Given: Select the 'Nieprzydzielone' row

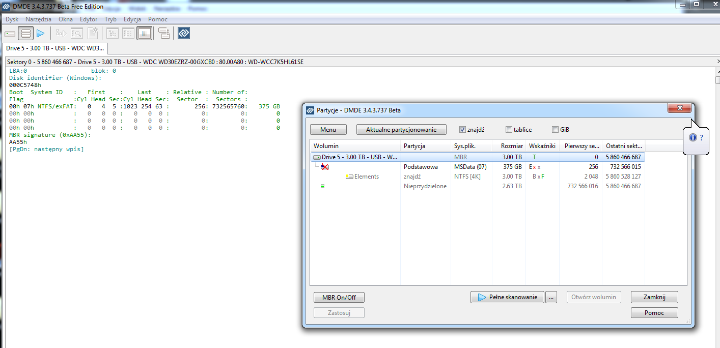Looking at the screenshot, I should pyautogui.click(x=478, y=186).
